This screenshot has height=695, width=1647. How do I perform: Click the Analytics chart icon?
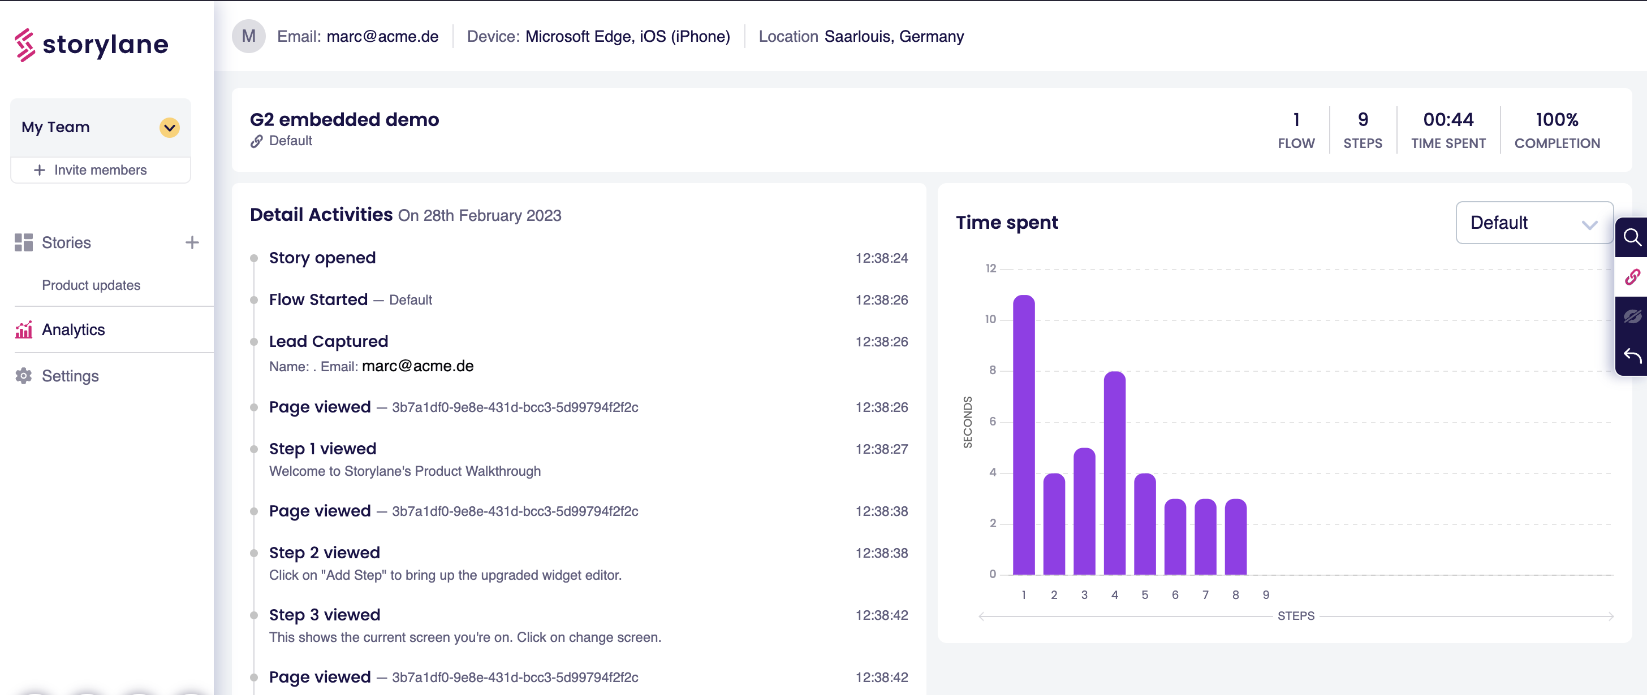24,329
